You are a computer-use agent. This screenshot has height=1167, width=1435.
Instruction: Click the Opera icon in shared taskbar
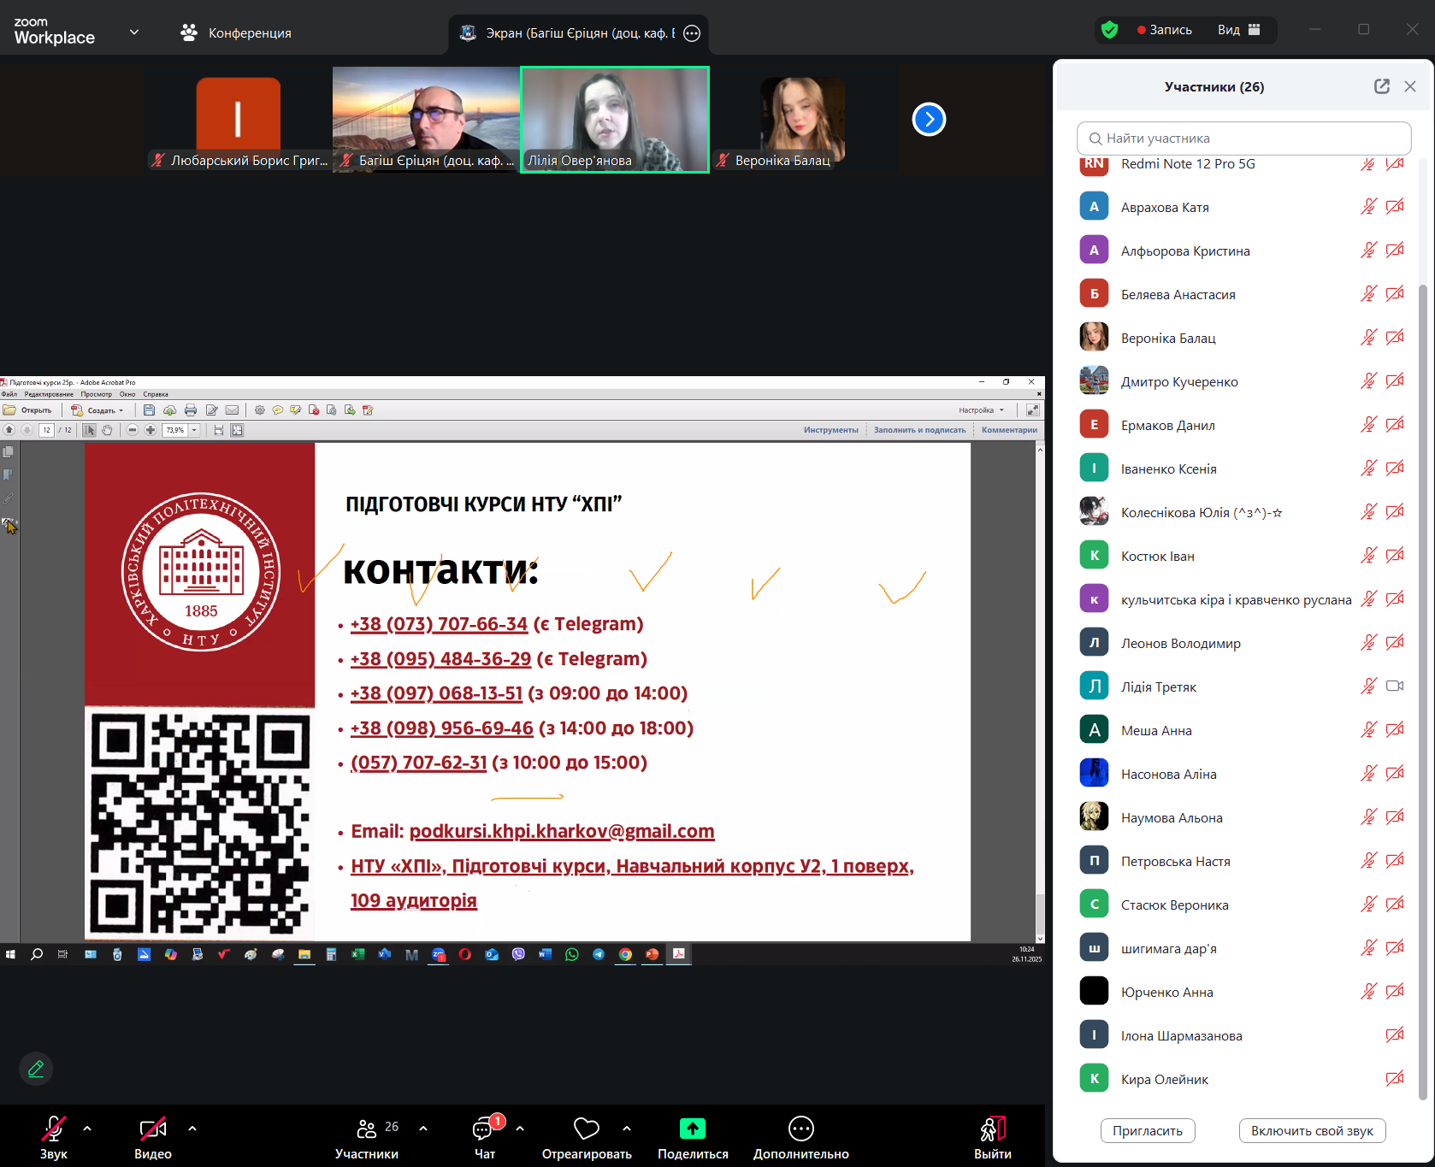(465, 954)
